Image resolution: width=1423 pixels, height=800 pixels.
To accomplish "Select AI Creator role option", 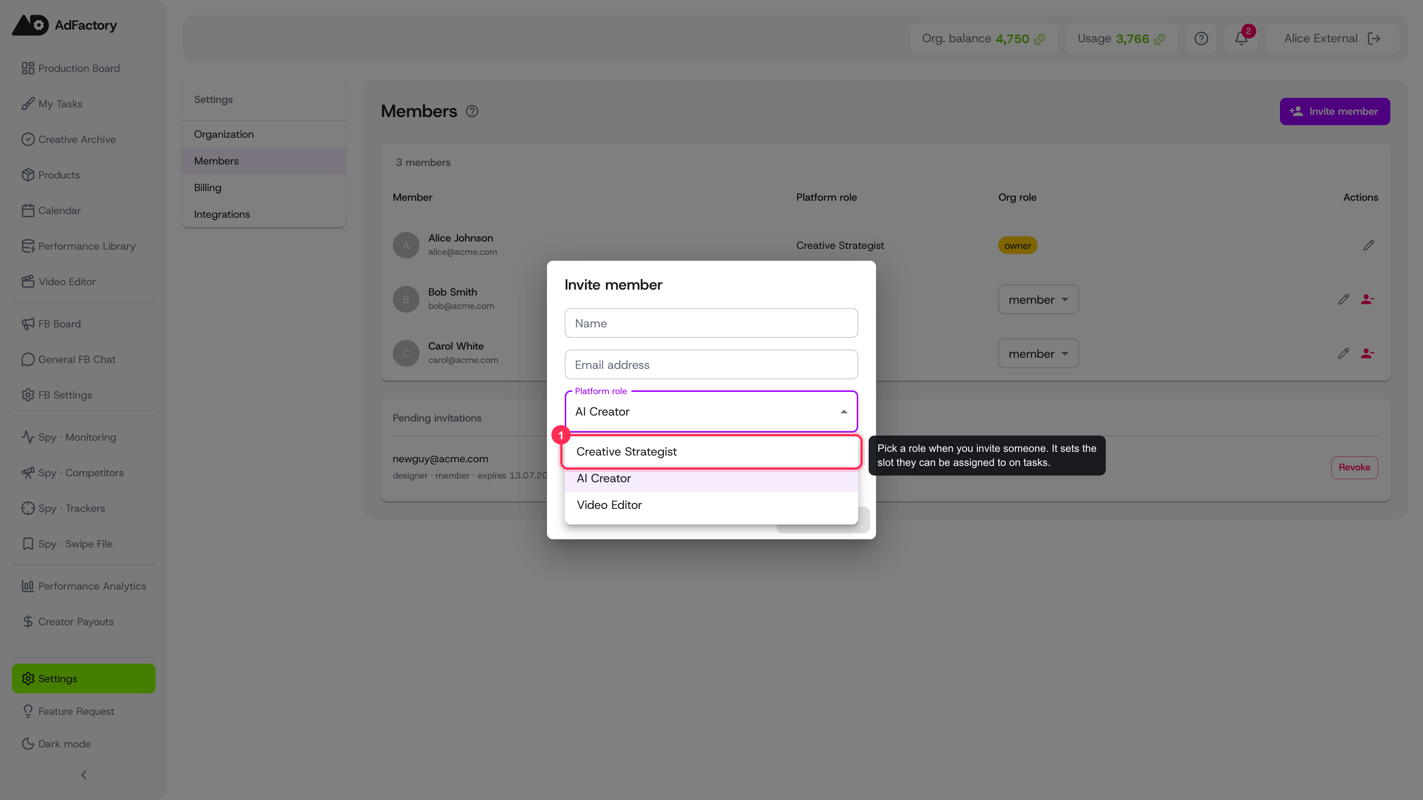I will [711, 479].
